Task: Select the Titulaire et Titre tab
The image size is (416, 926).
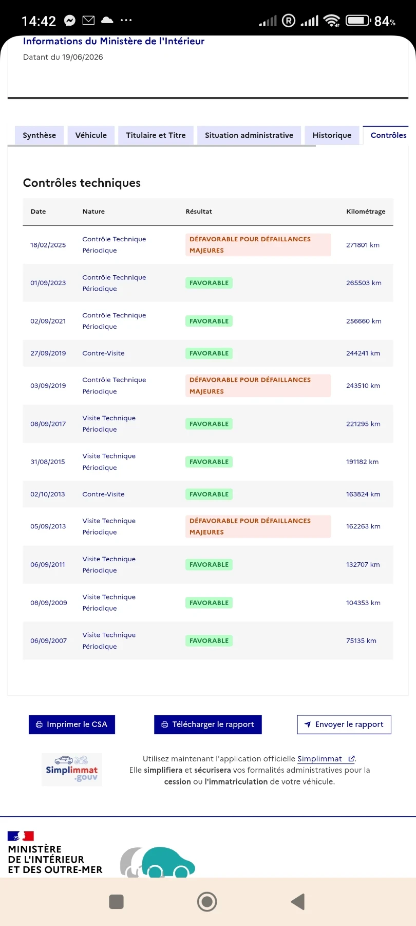Action: pyautogui.click(x=156, y=135)
